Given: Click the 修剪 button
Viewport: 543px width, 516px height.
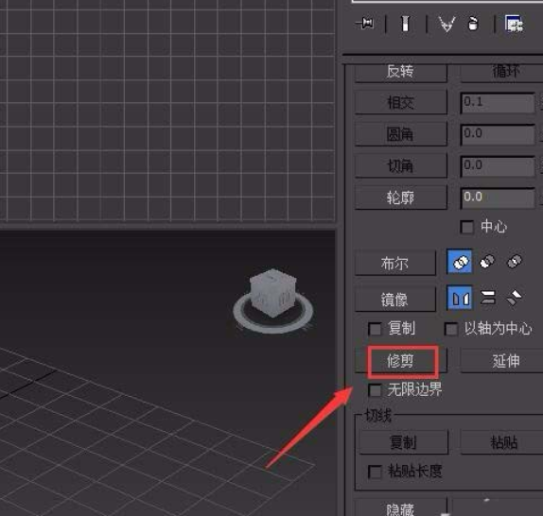Looking at the screenshot, I should point(401,361).
